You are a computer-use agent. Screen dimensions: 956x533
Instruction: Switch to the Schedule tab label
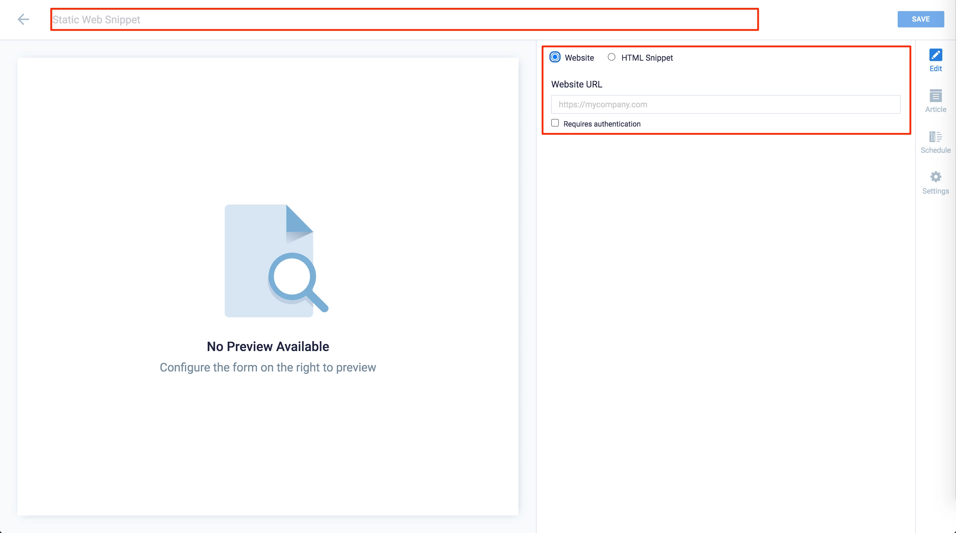pos(935,150)
